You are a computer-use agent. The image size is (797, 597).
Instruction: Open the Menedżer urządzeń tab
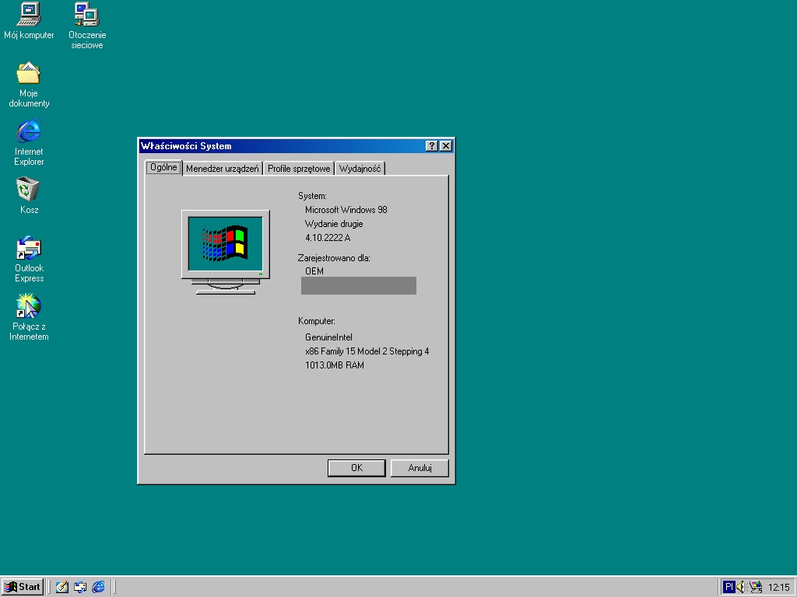point(222,169)
